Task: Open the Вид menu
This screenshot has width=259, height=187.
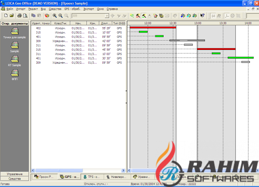Action: coord(43,9)
